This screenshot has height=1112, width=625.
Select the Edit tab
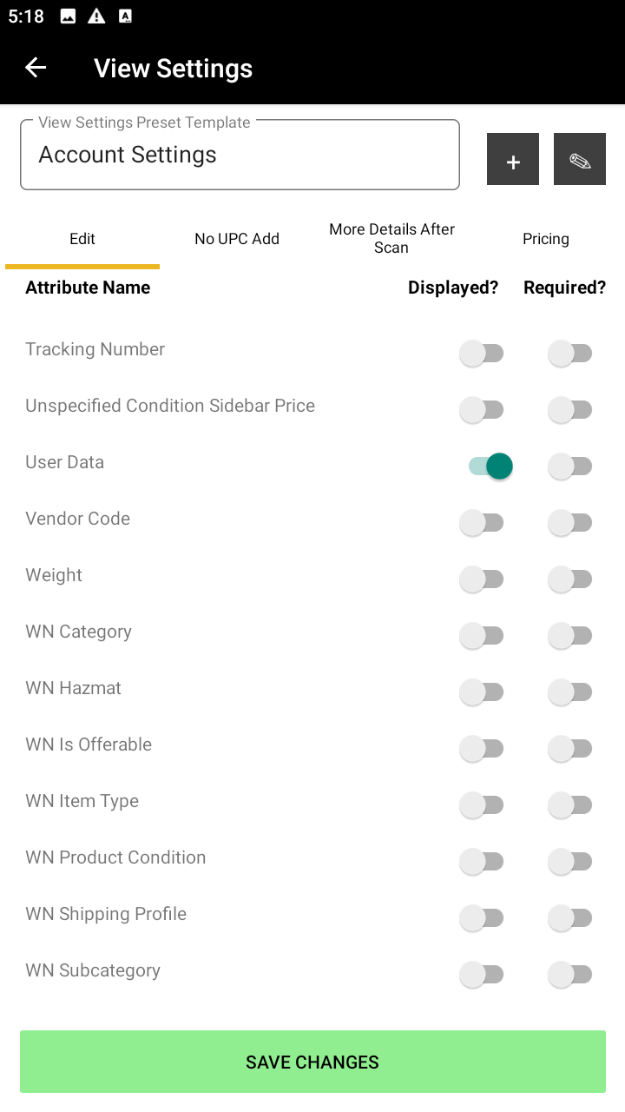point(82,239)
